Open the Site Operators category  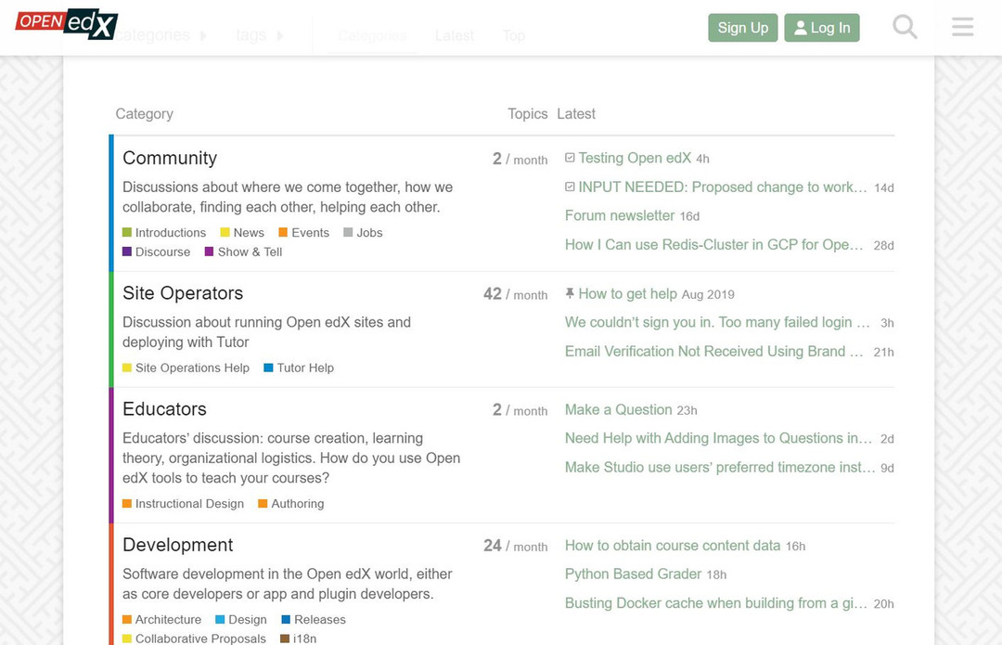(183, 292)
